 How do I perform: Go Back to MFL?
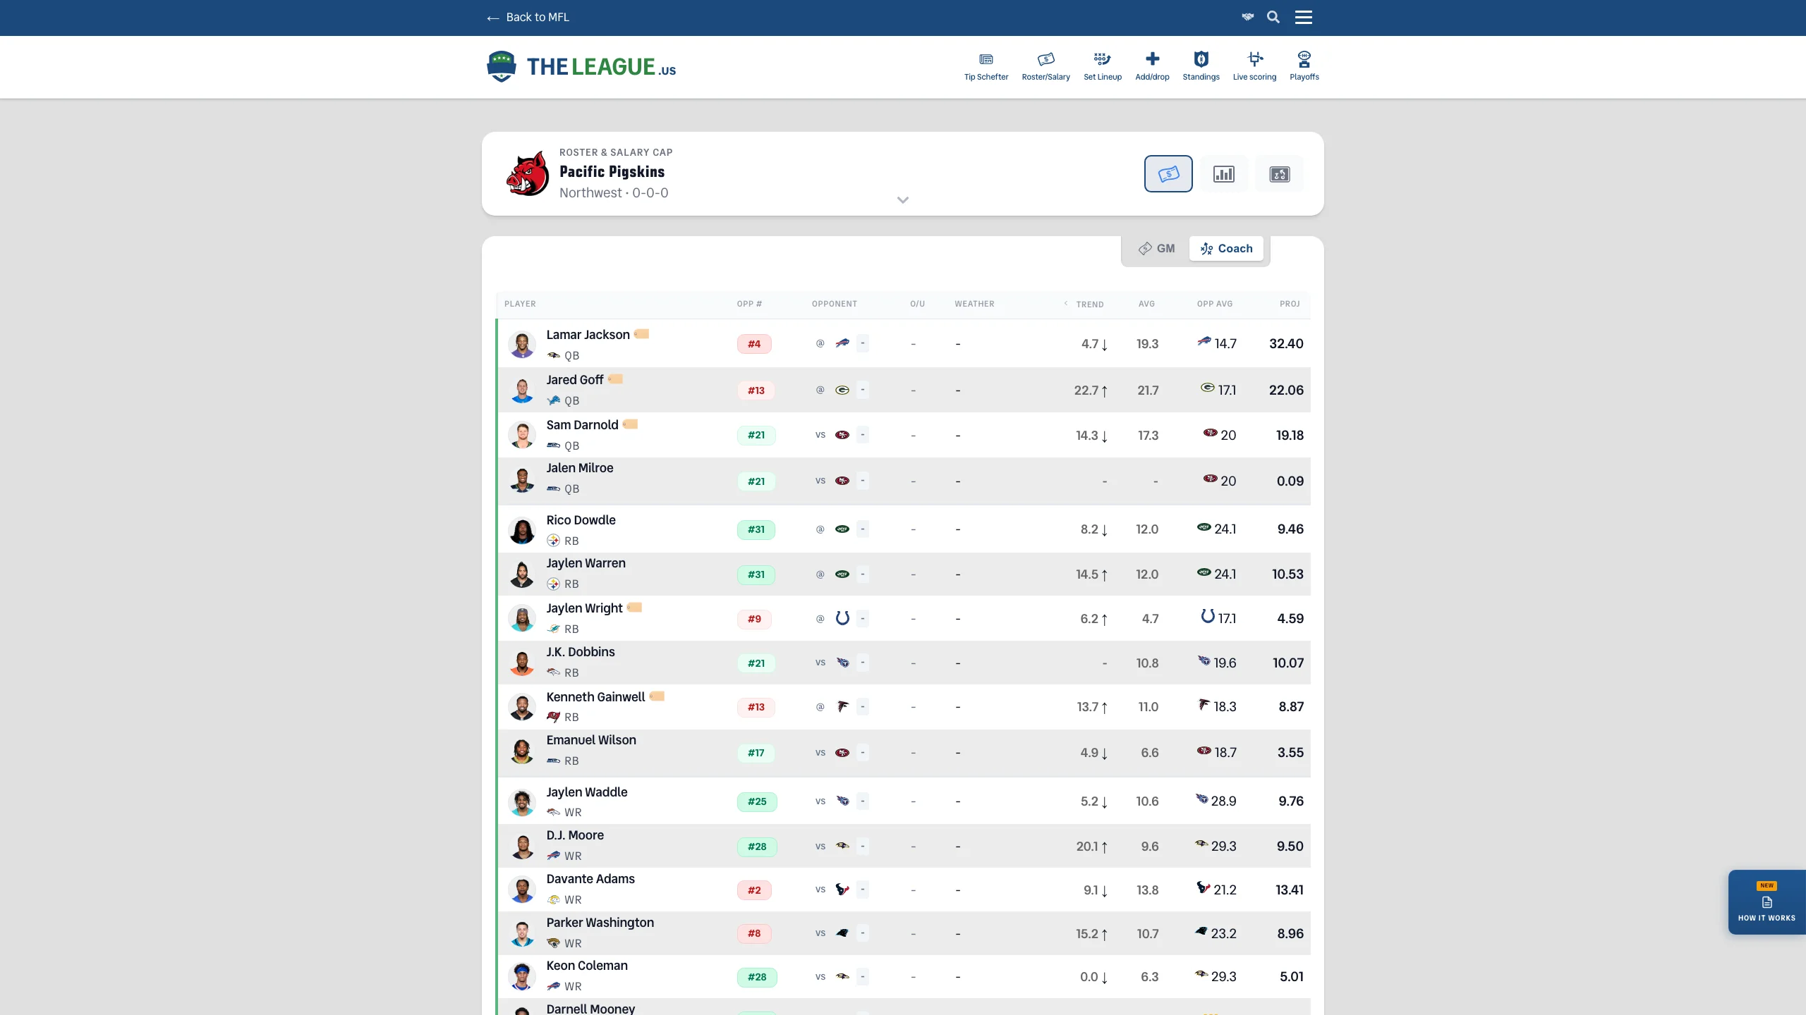click(x=527, y=17)
